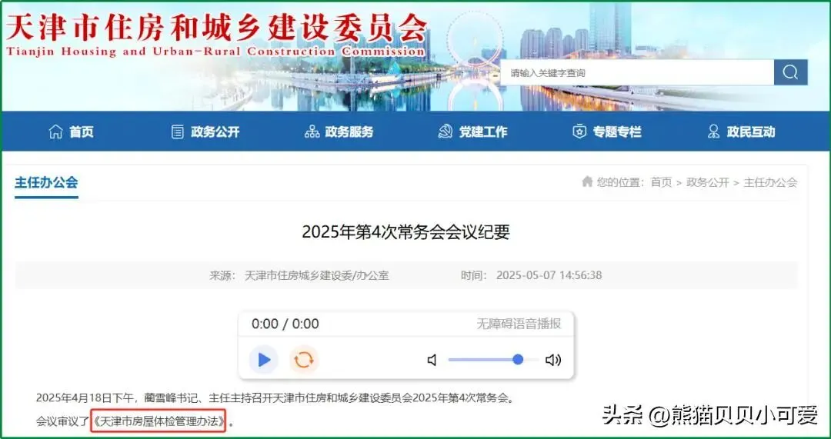Screen dimensions: 831x439
Task: Click the breadcrumb home icon
Action: (x=586, y=181)
